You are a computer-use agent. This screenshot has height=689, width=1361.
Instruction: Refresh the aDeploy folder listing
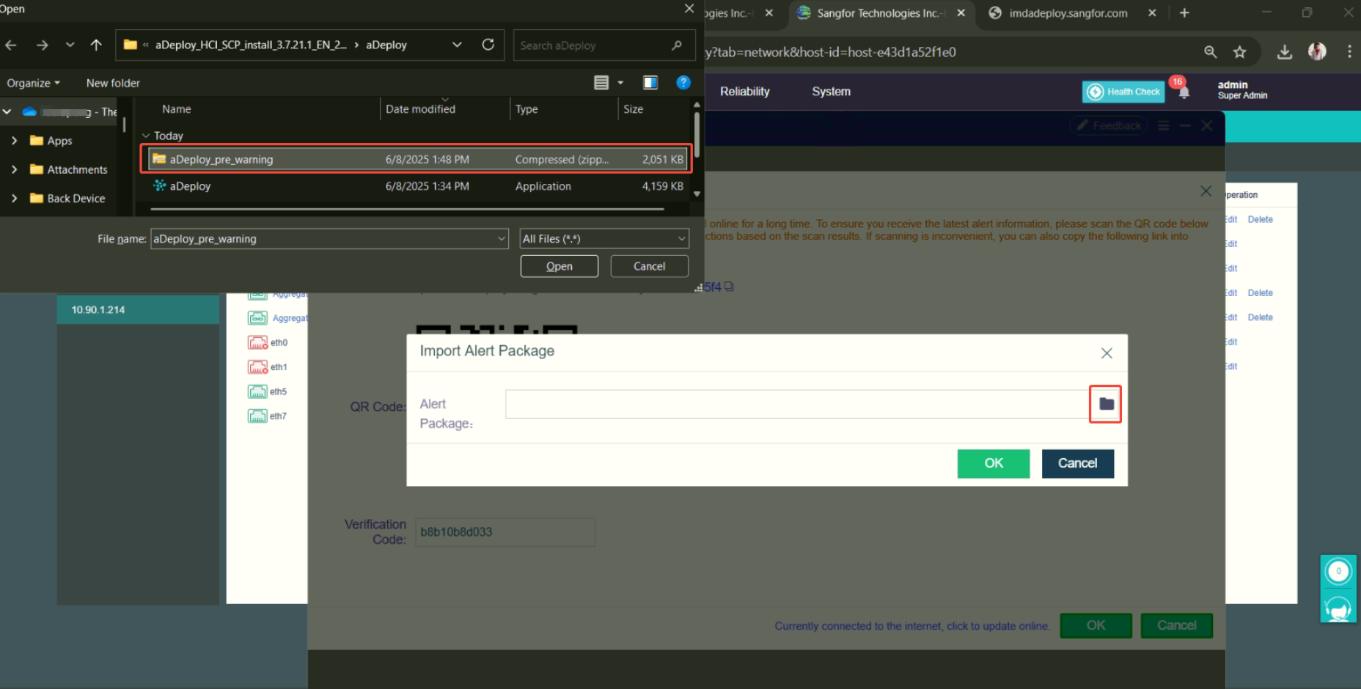tap(488, 45)
